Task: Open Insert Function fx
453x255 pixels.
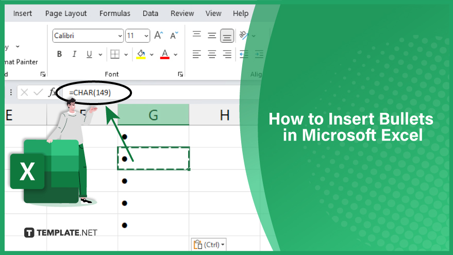Action: (x=52, y=92)
